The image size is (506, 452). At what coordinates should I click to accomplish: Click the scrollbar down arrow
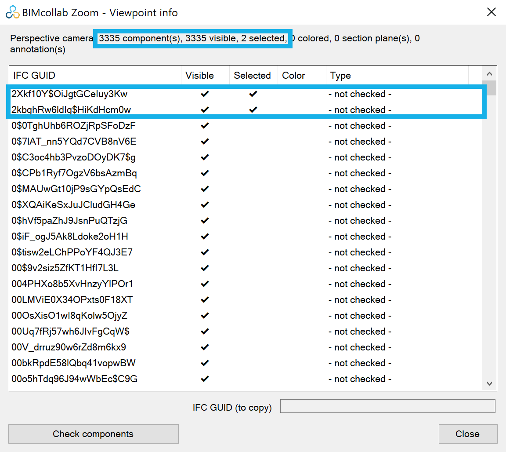click(490, 383)
